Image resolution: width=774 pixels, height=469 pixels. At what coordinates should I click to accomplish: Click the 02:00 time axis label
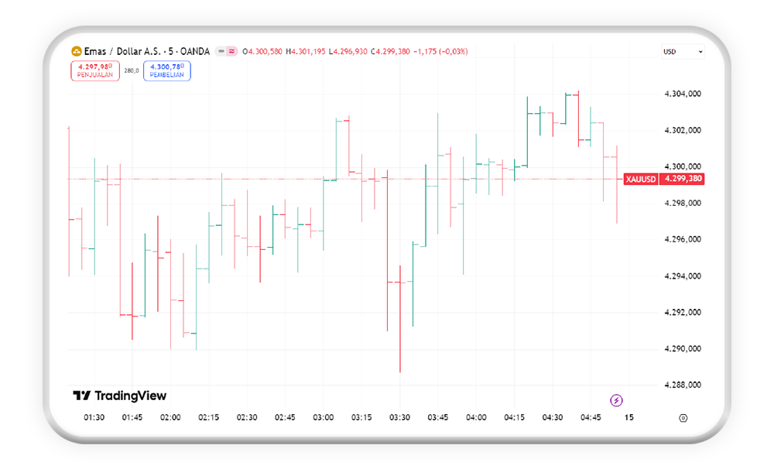[170, 418]
